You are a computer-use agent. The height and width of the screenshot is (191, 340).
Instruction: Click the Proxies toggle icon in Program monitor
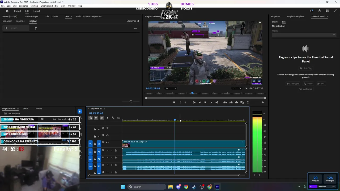click(x=248, y=102)
